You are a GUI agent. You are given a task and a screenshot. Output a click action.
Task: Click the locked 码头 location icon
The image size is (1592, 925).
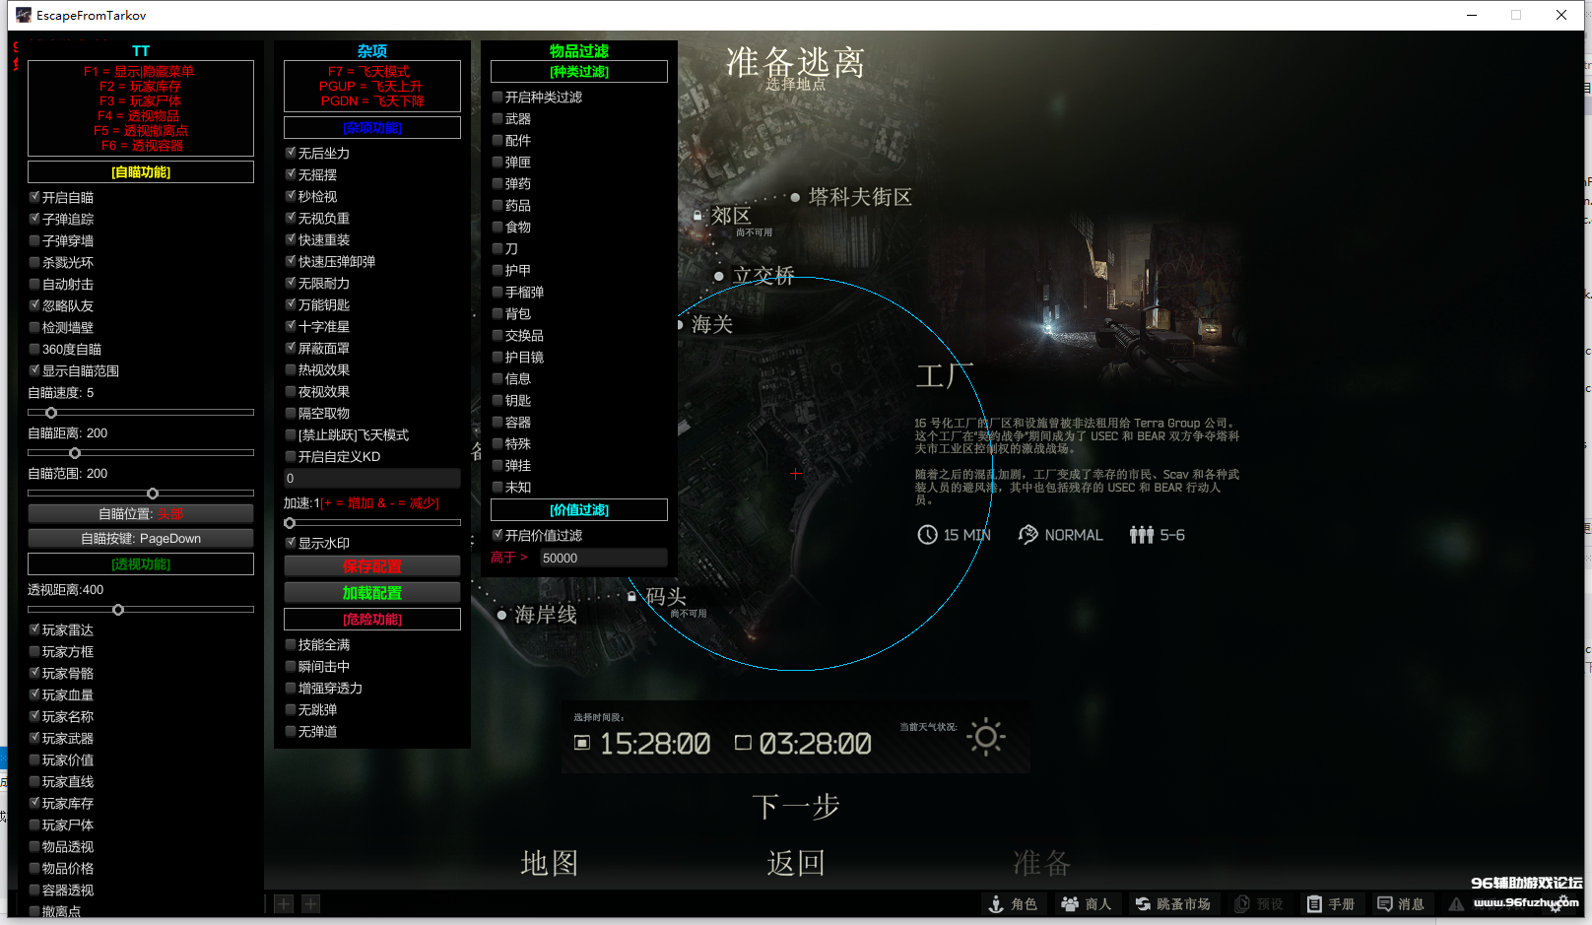point(631,596)
